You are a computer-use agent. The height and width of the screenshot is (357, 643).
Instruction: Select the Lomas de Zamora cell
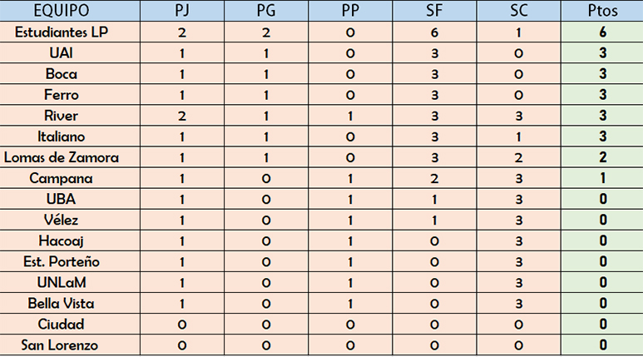[70, 157]
